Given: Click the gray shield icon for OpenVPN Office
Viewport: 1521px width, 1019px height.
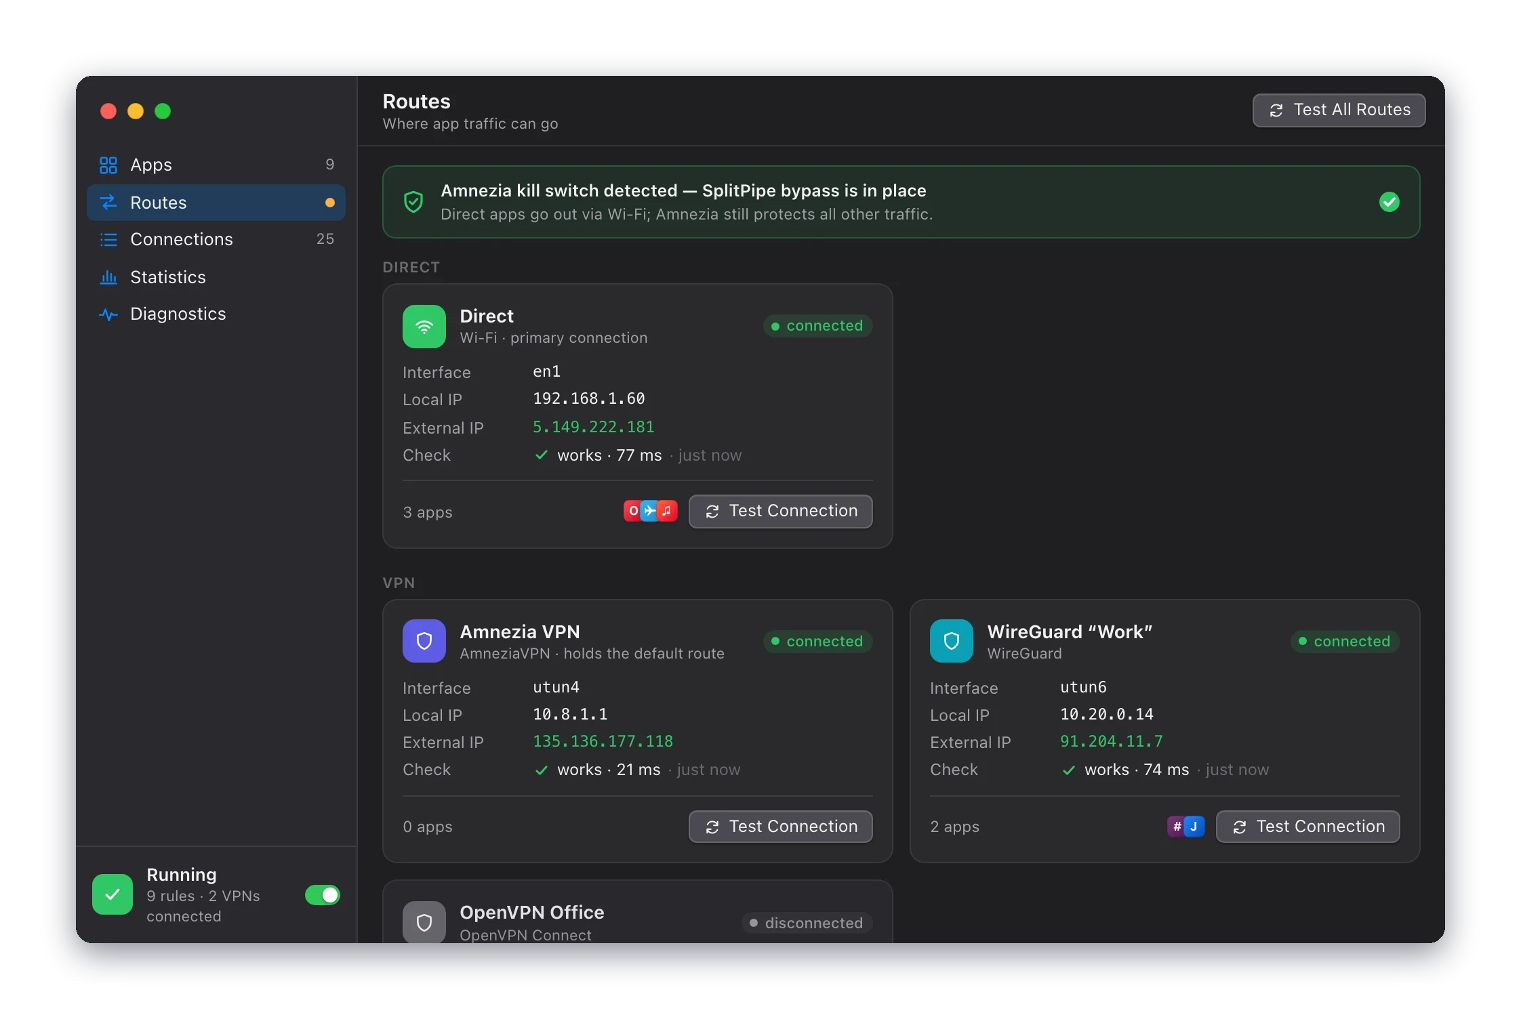Looking at the screenshot, I should tap(424, 921).
